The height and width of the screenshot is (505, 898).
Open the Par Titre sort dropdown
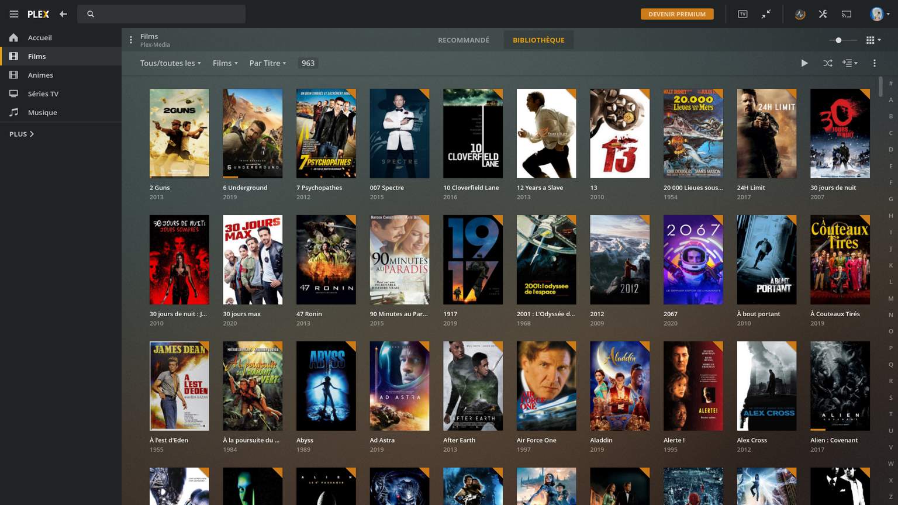pyautogui.click(x=268, y=63)
